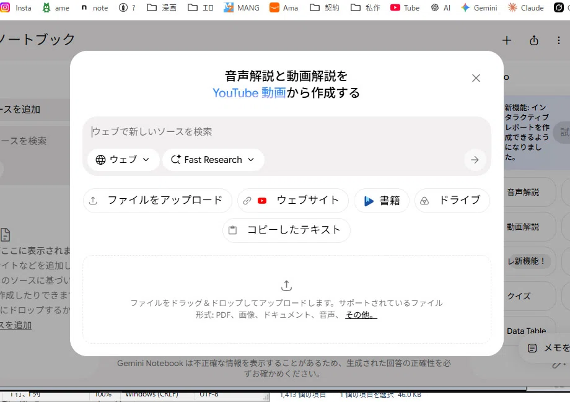Click the 新機能 interactive report announcement text
570x402 pixels.
tap(527, 133)
